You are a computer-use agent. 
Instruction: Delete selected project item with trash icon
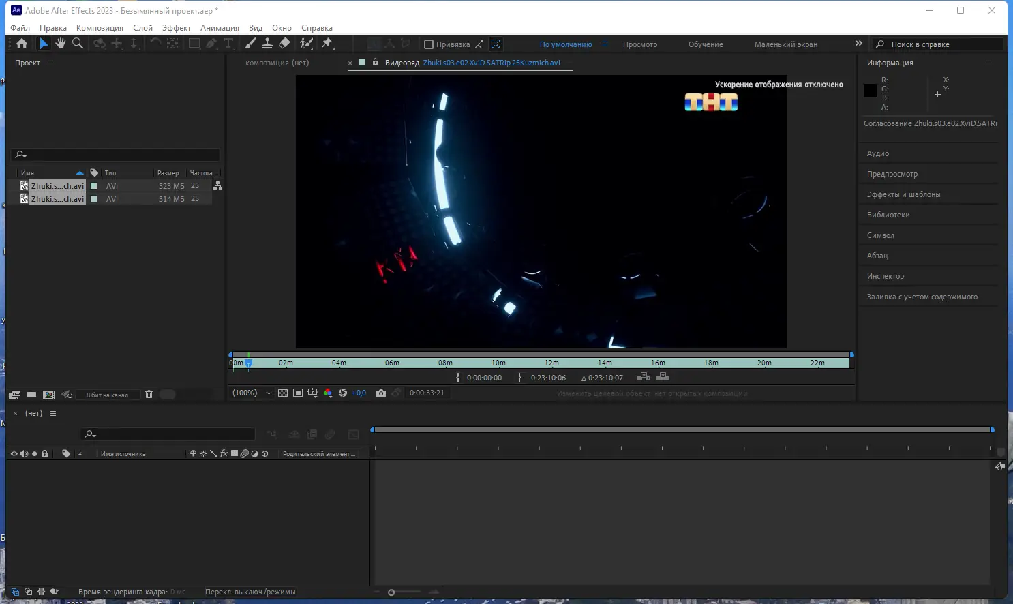(x=149, y=395)
